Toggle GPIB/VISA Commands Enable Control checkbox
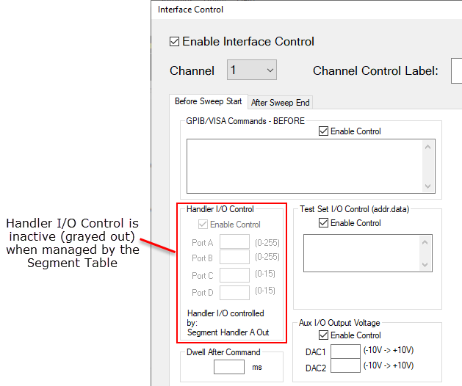 [323, 131]
